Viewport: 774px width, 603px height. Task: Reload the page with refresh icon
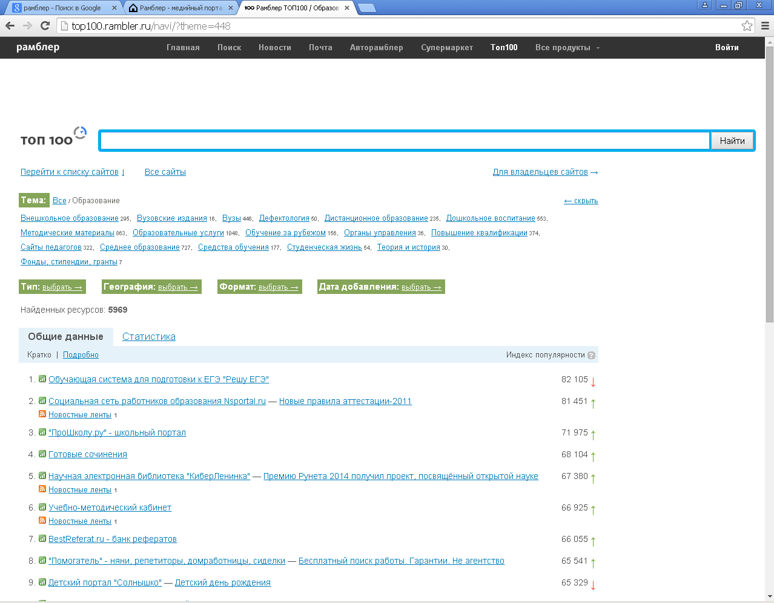45,25
